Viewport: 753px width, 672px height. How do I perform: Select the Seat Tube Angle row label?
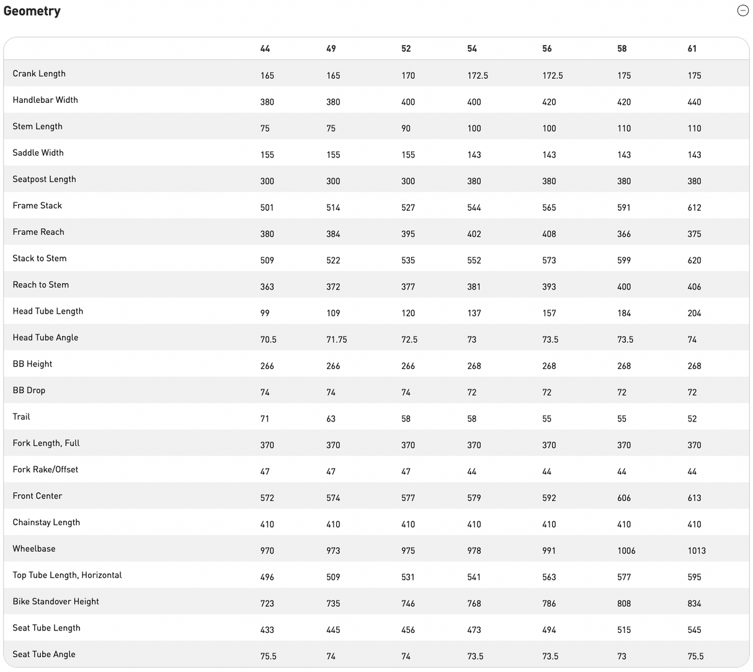click(44, 654)
